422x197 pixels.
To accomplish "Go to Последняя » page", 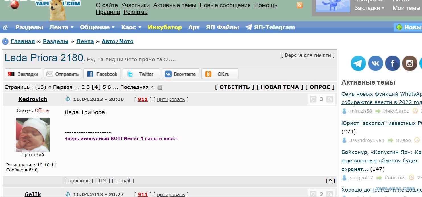I will (x=137, y=87).
